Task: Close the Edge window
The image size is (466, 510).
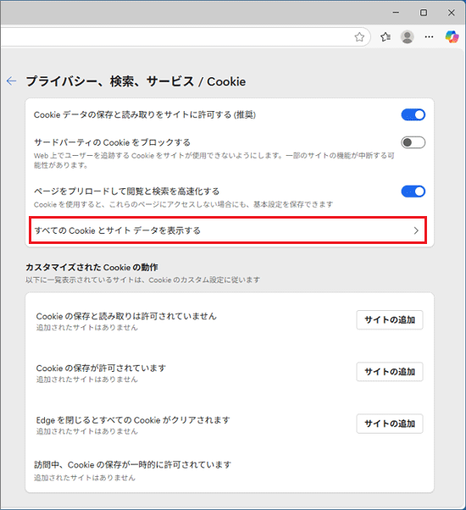Action: 451,13
